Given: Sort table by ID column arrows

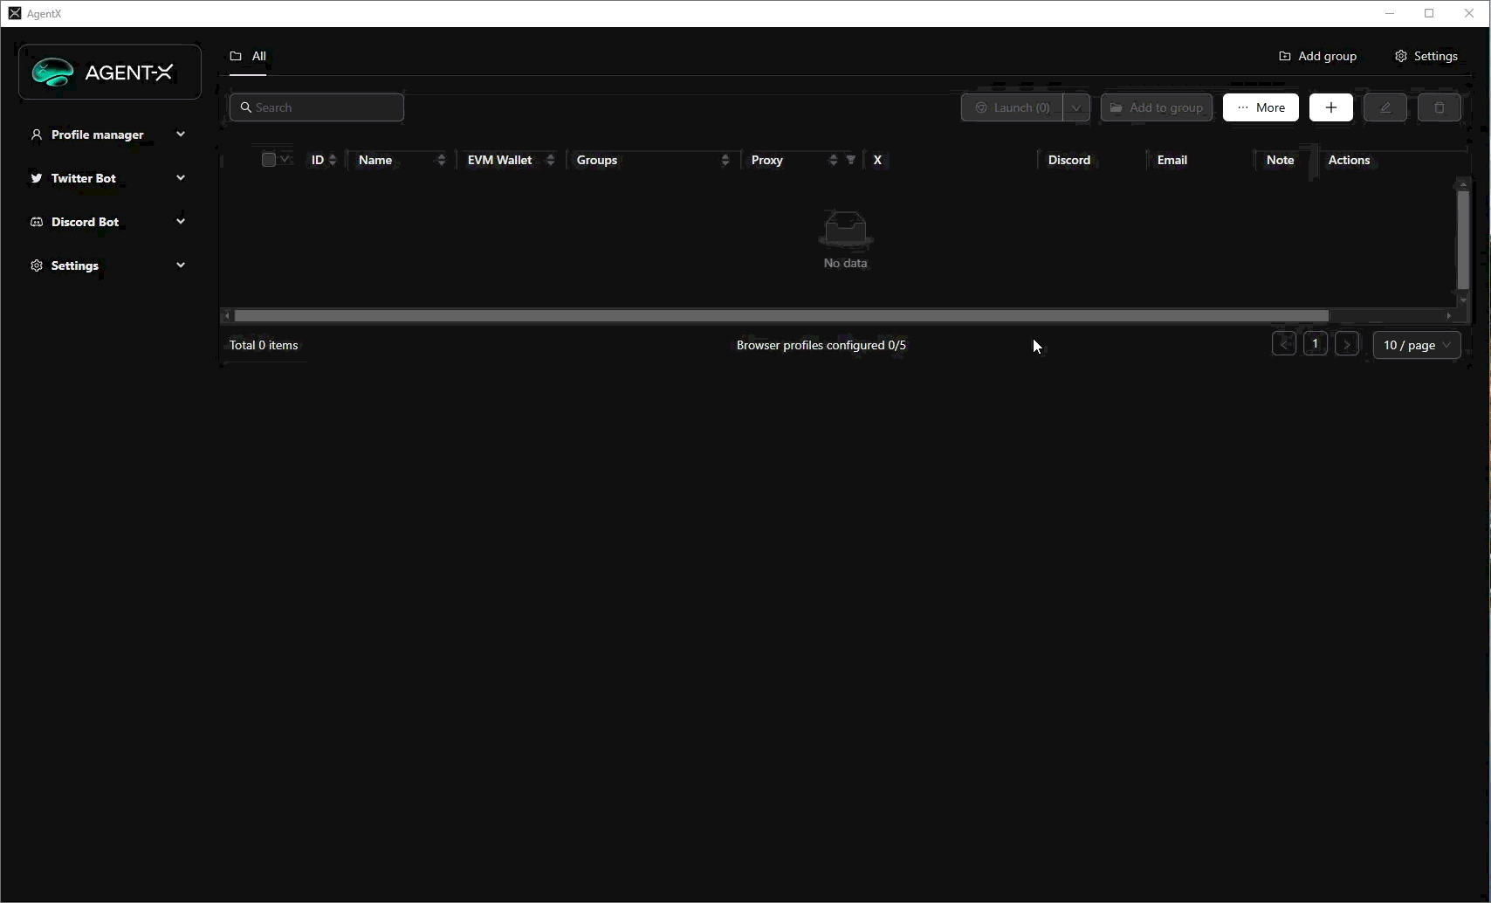Looking at the screenshot, I should [333, 160].
